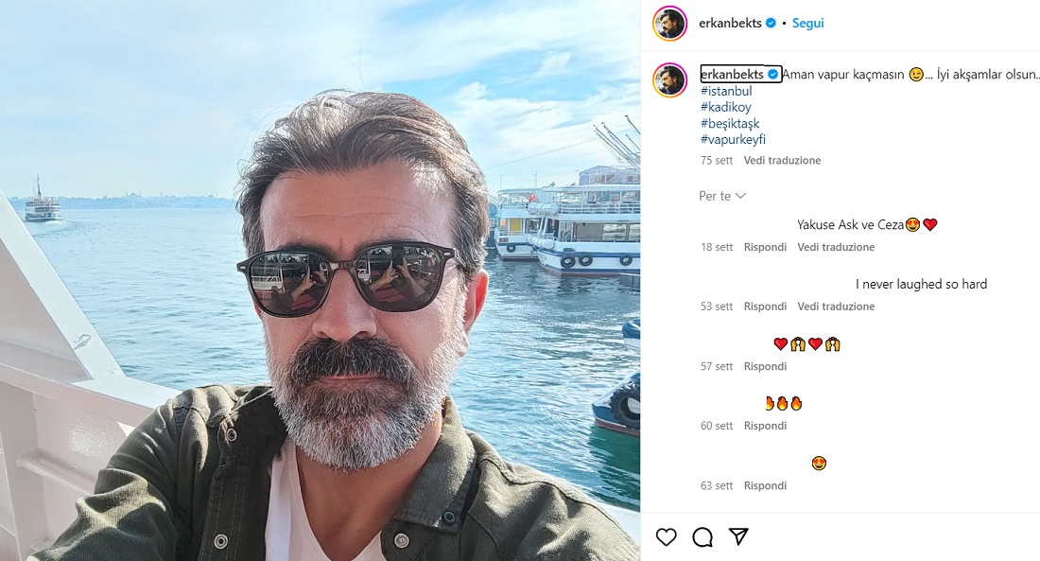
Task: Collapse the chevron next to 'Per te'
Action: click(742, 196)
